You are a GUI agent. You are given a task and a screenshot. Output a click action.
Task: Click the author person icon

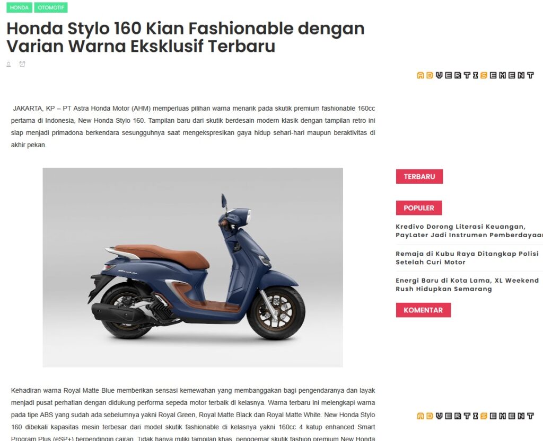click(9, 64)
